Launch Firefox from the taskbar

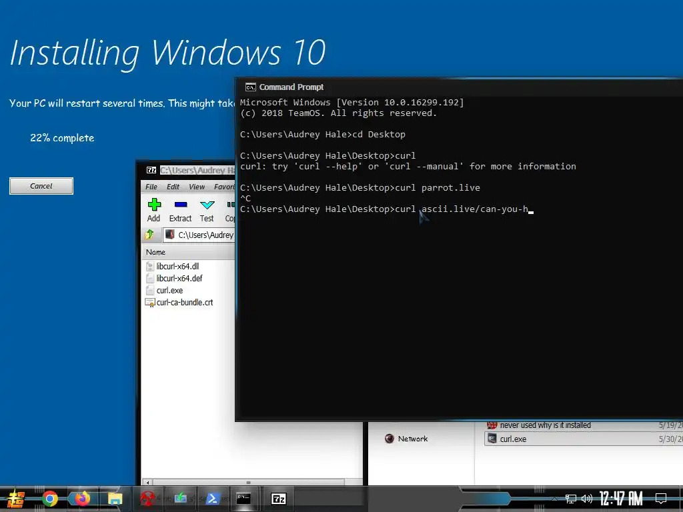pos(82,499)
